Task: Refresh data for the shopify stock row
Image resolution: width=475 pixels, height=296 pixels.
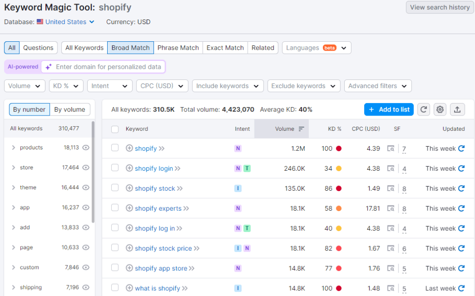Action: tap(462, 188)
